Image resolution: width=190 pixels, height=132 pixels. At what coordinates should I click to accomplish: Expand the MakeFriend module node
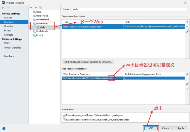(30, 20)
